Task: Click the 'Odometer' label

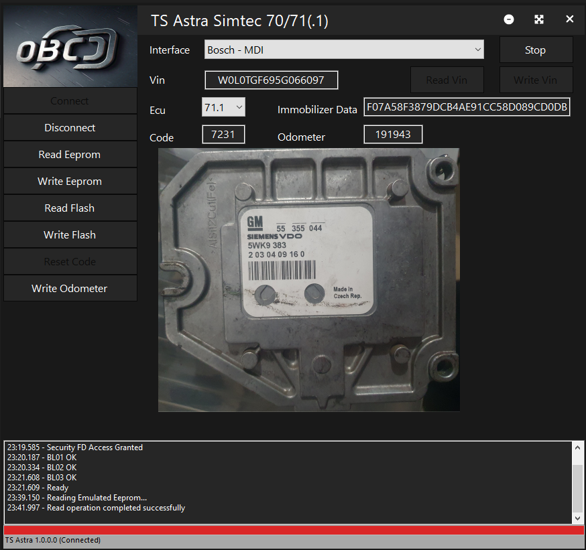Action: [301, 137]
